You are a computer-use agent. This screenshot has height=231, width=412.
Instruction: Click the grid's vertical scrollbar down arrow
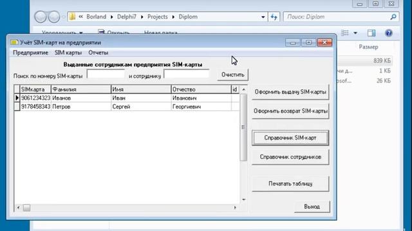(243, 200)
